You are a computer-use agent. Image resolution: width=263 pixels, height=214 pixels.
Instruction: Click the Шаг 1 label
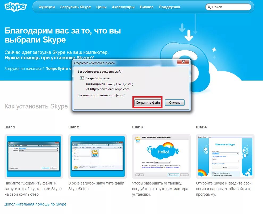10,127
